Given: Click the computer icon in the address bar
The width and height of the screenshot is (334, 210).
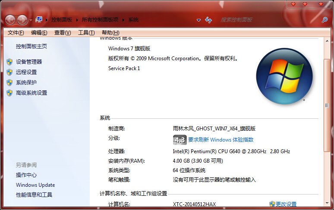Looking at the screenshot, I should click(x=39, y=20).
